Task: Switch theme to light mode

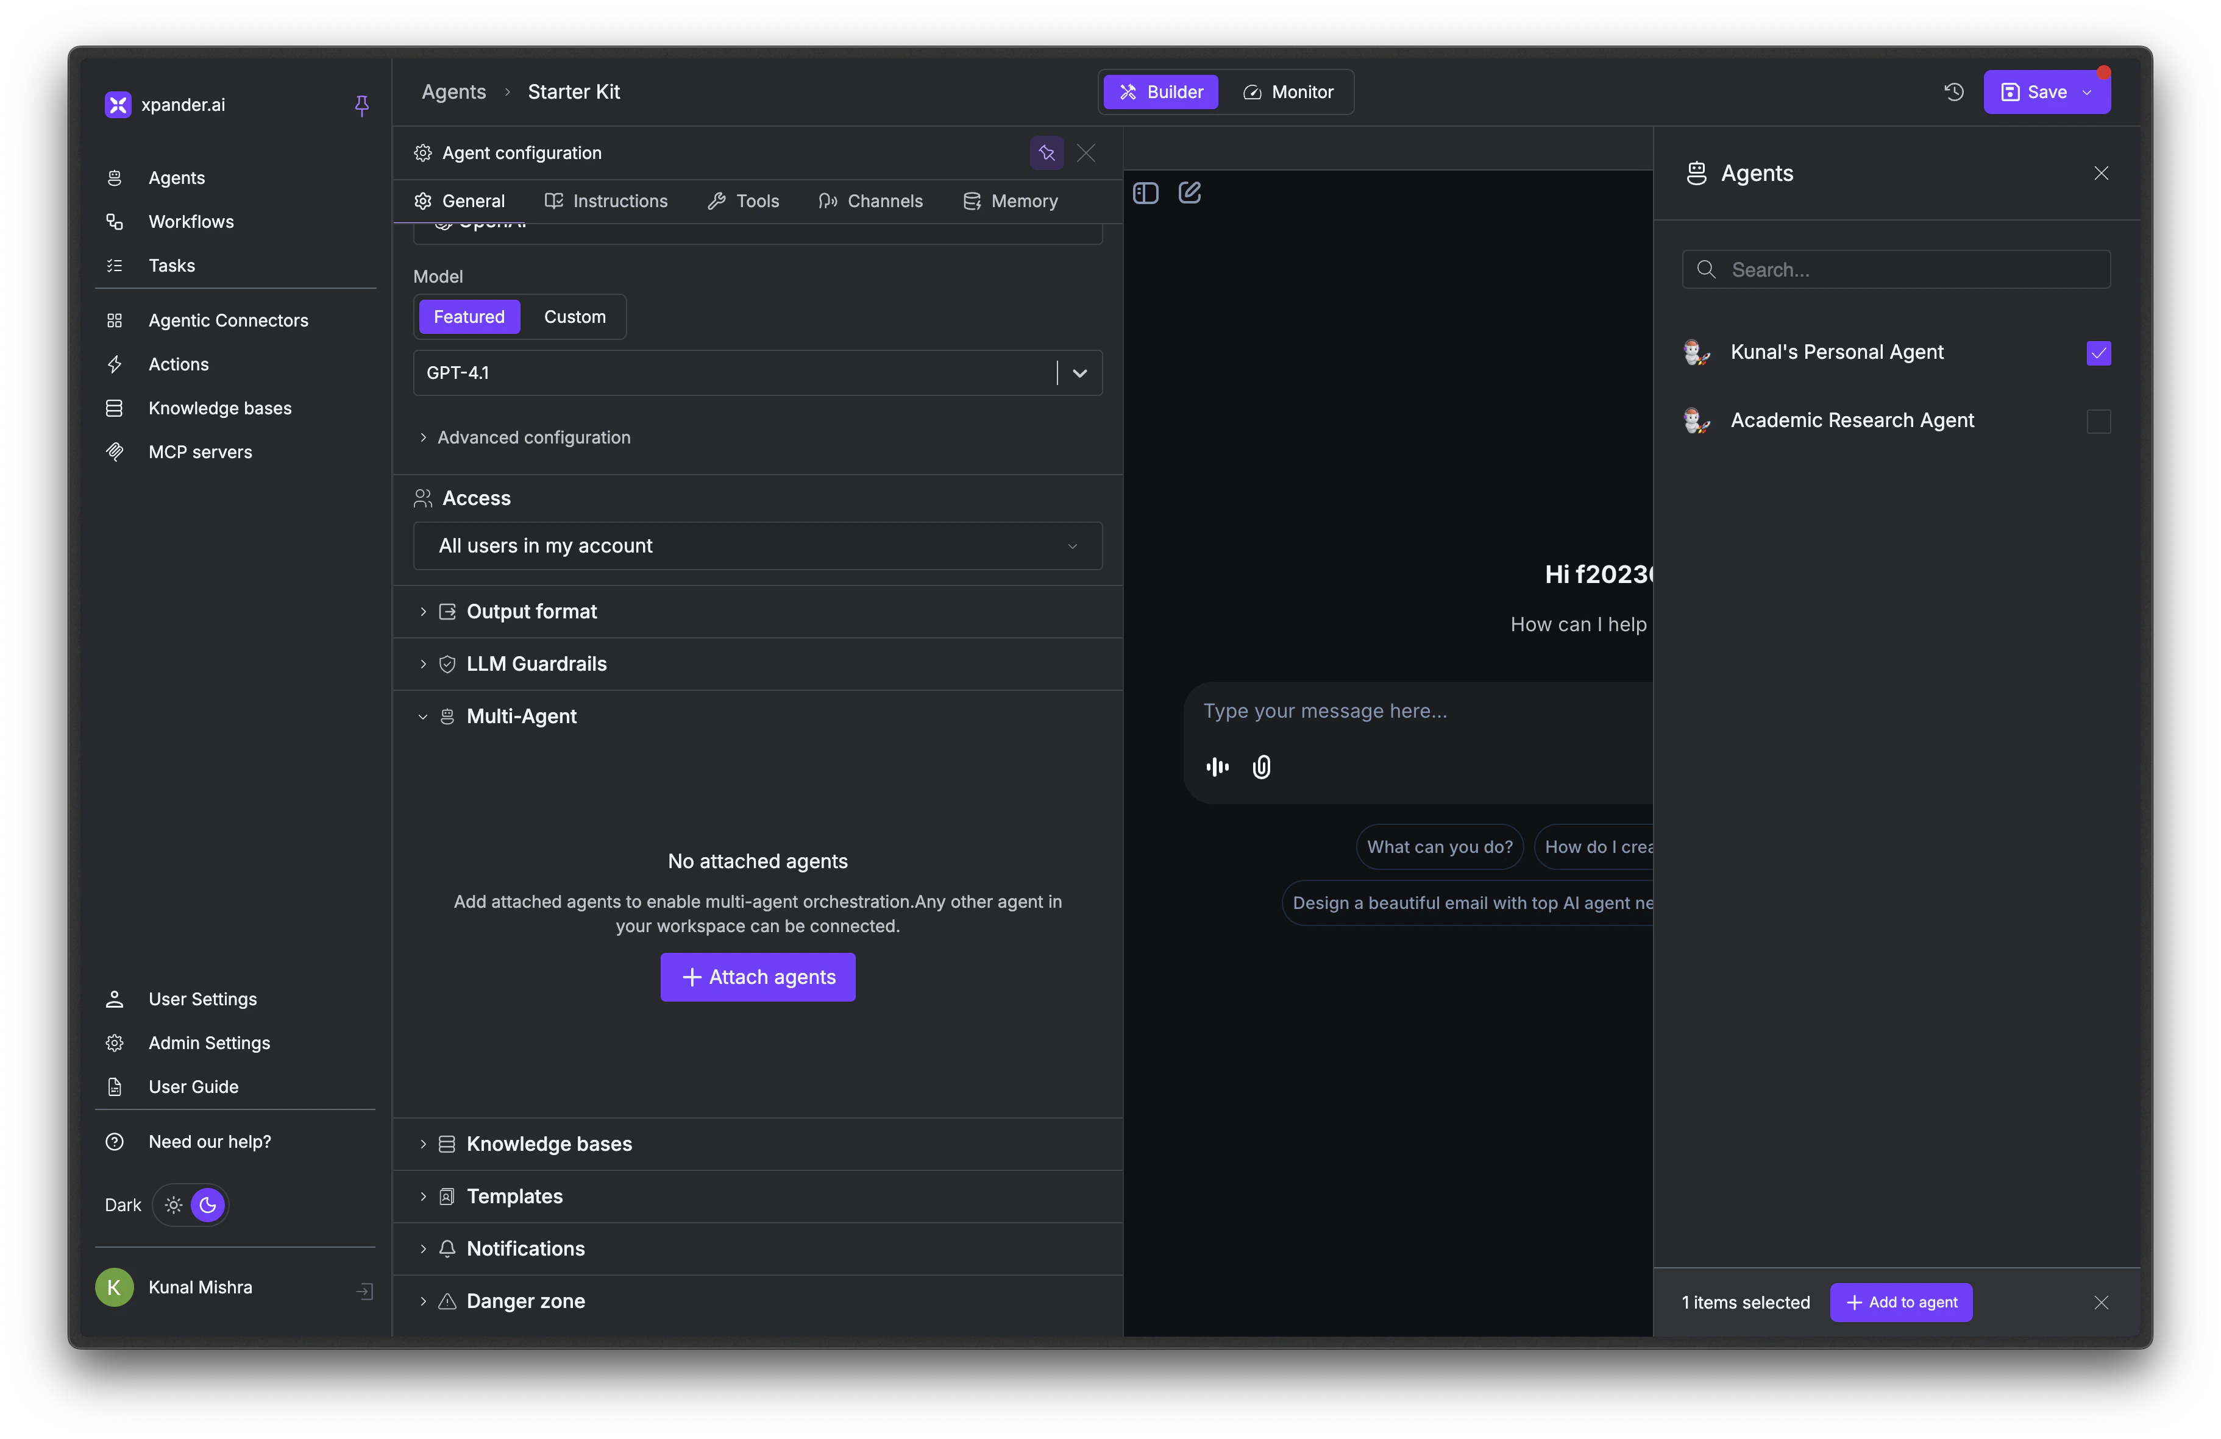Action: [174, 1204]
